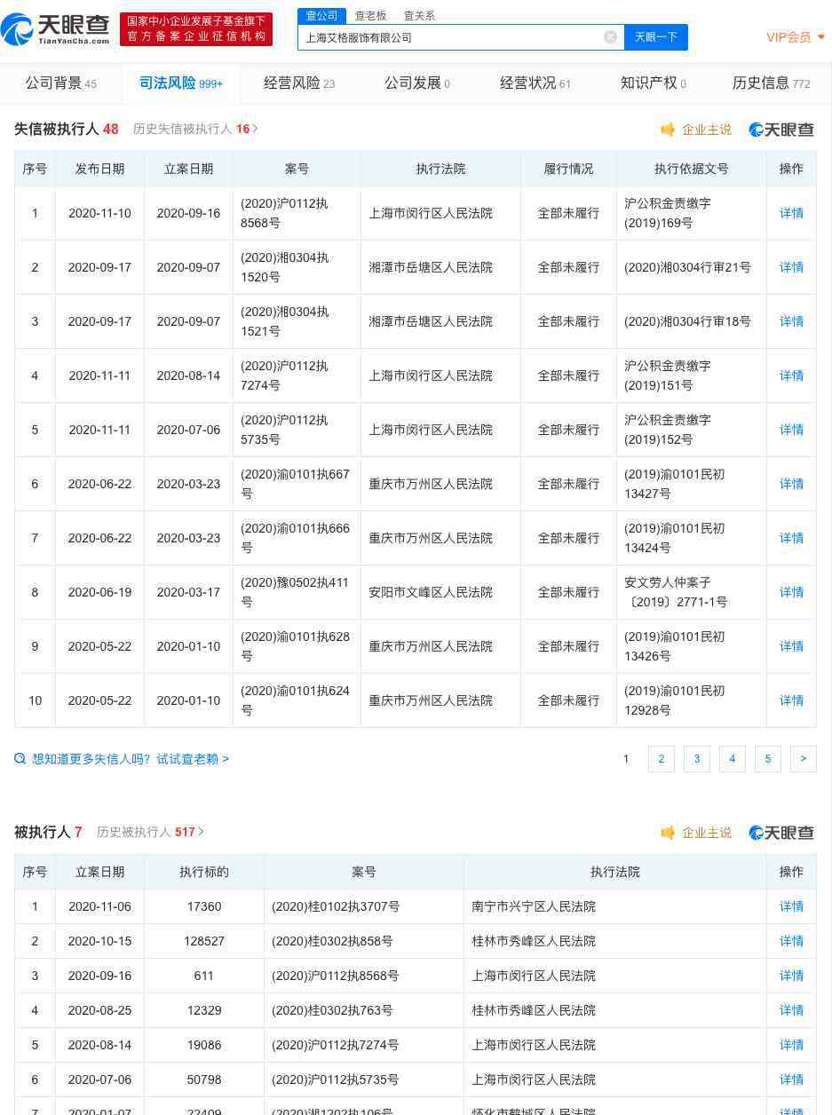Viewport: 832px width, 1115px height.
Task: Open the 知识产权 tab
Action: (x=653, y=83)
